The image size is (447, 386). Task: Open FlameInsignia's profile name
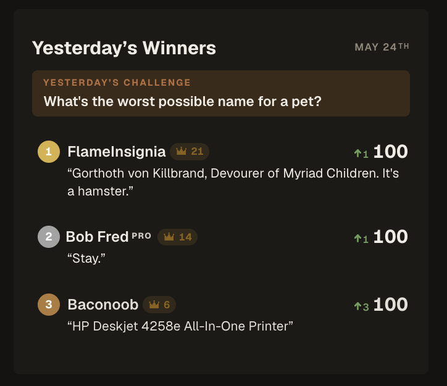click(x=117, y=152)
